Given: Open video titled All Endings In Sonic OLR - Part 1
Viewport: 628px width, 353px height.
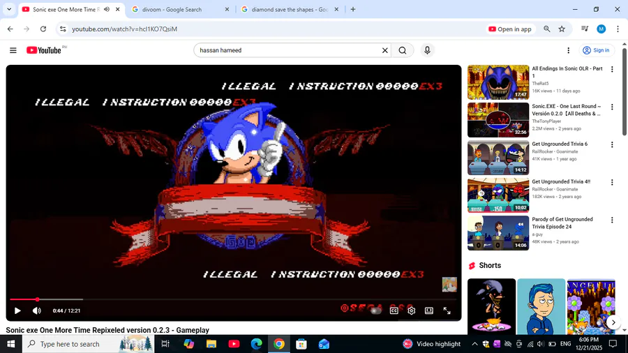Looking at the screenshot, I should coord(567,72).
